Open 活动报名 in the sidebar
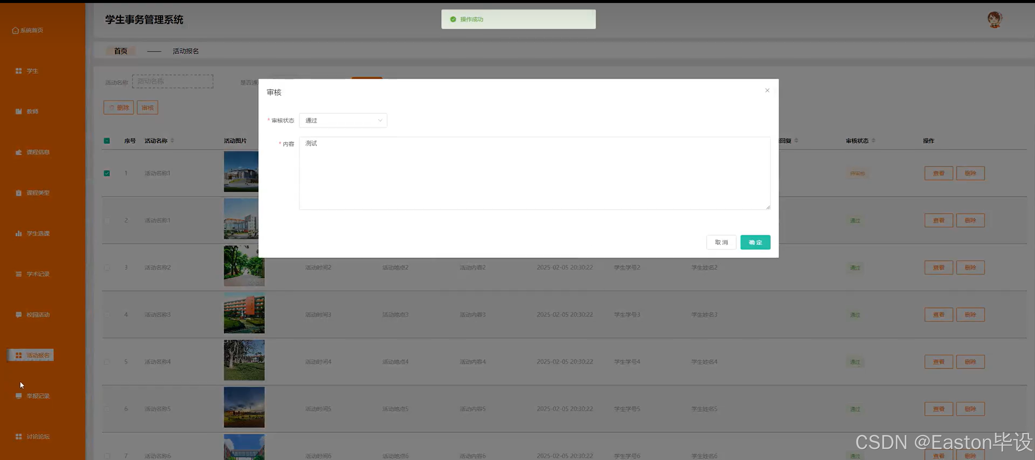Screen dimensions: 1035x460 31,355
